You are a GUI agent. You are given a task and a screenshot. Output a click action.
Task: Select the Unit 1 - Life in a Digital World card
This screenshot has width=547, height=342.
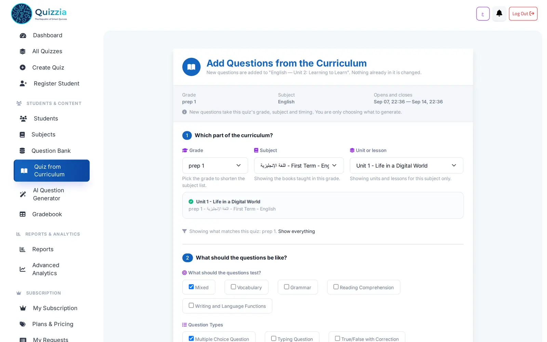pos(323,205)
